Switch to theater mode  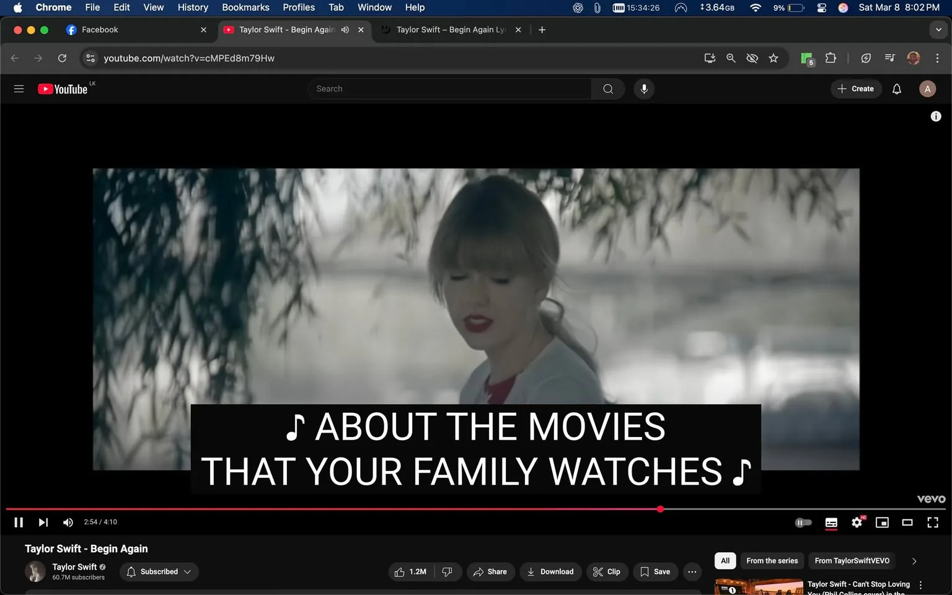(x=907, y=522)
